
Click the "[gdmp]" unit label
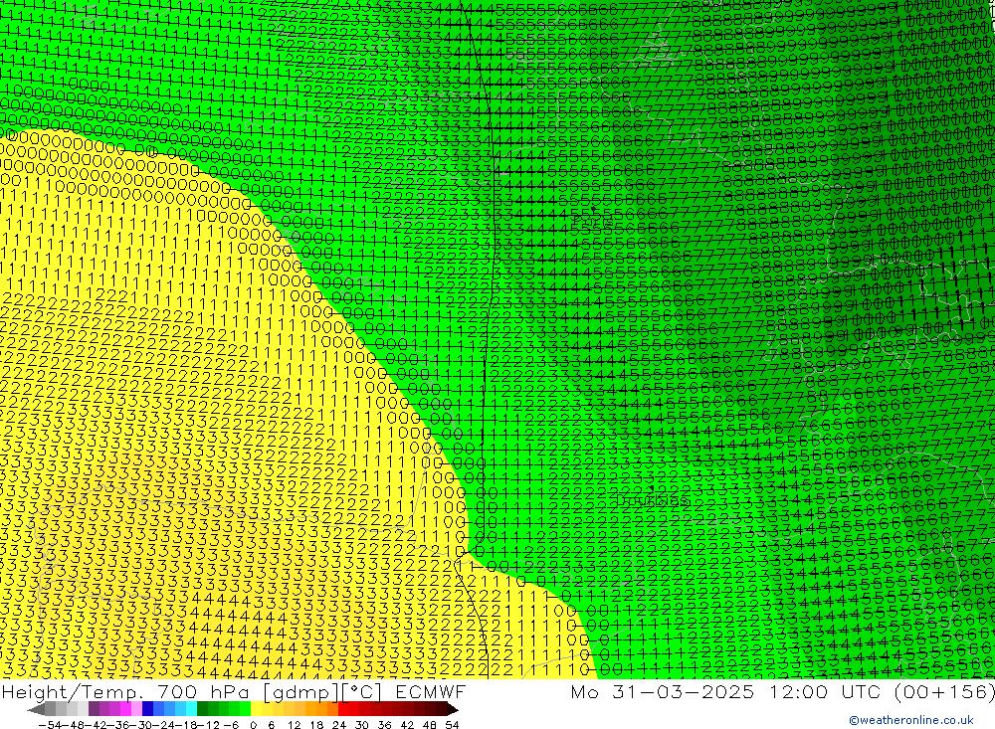point(302,693)
